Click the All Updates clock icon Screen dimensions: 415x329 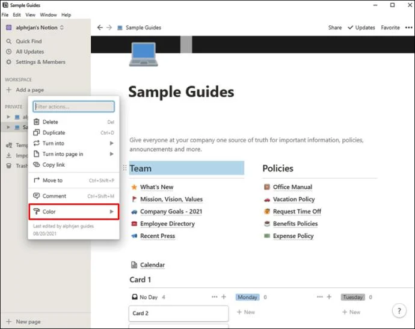click(x=9, y=52)
